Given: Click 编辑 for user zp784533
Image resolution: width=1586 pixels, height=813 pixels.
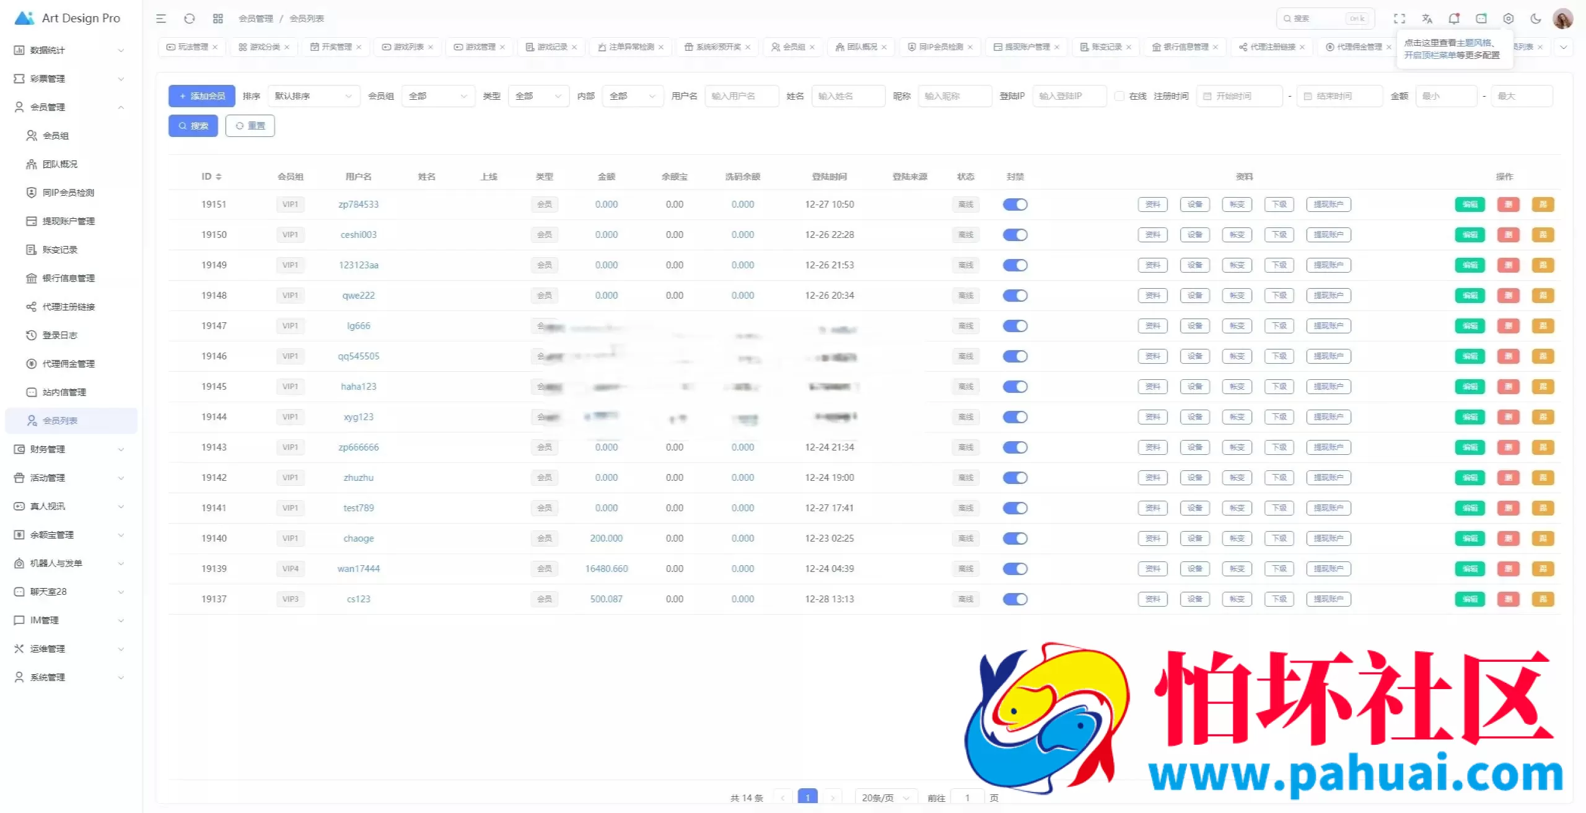Looking at the screenshot, I should coord(1470,204).
